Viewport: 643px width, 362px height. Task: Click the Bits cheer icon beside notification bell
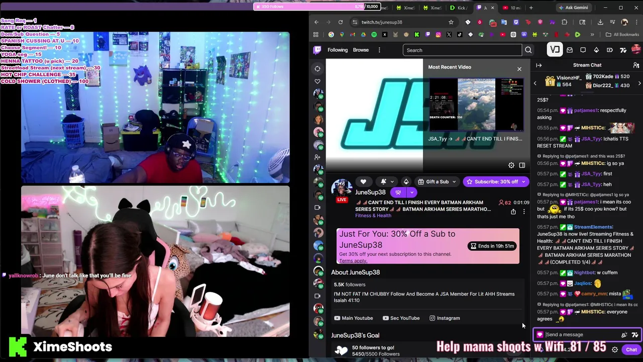[406, 182]
